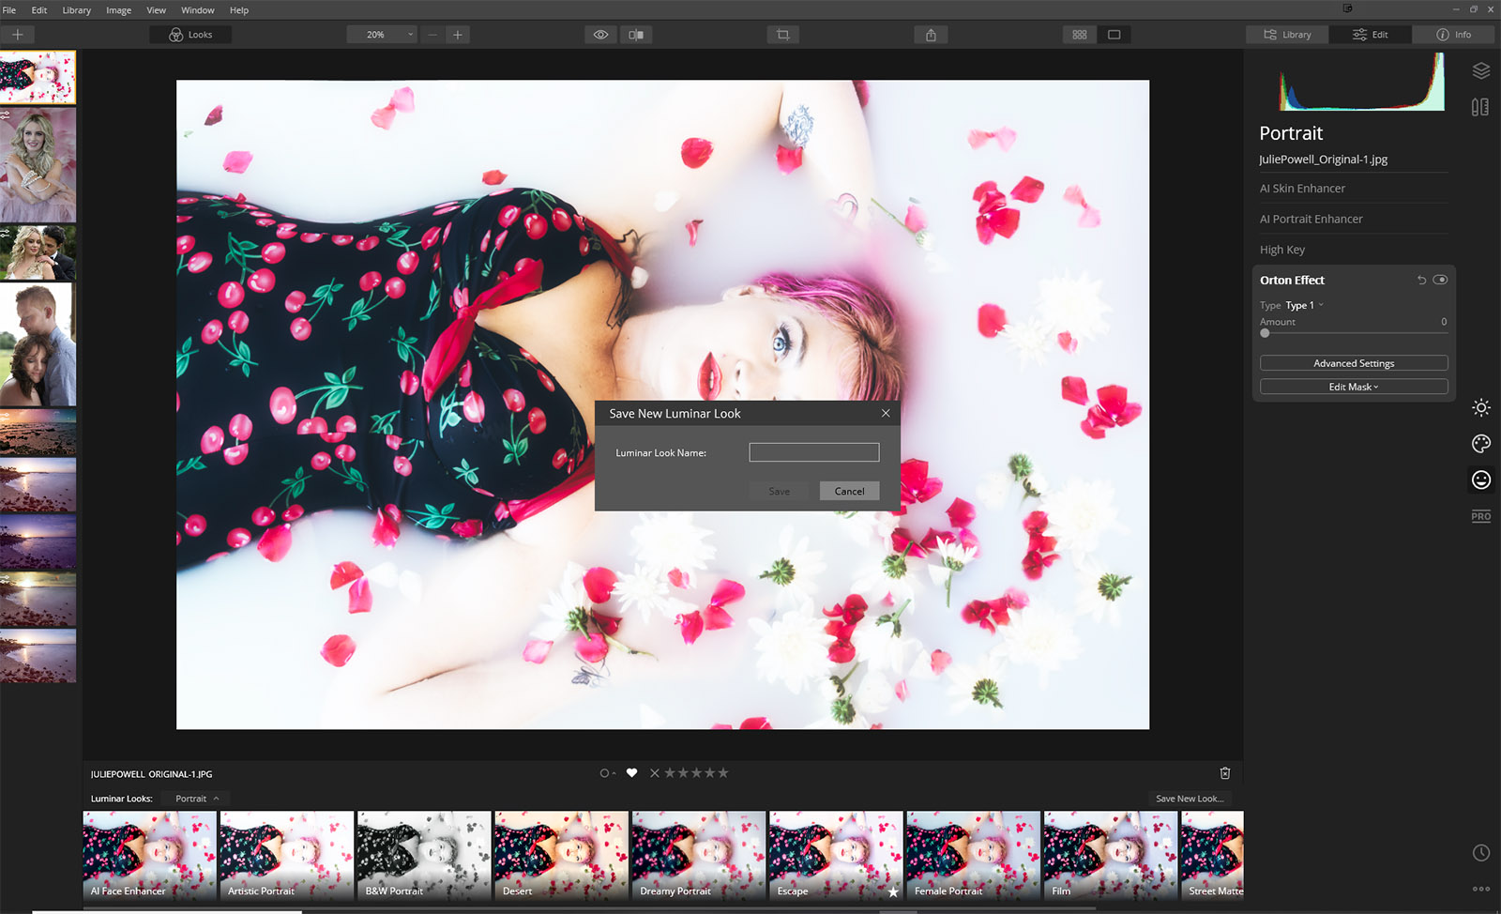This screenshot has width=1501, height=914.
Task: Toggle the favorite heart flag
Action: (x=631, y=773)
